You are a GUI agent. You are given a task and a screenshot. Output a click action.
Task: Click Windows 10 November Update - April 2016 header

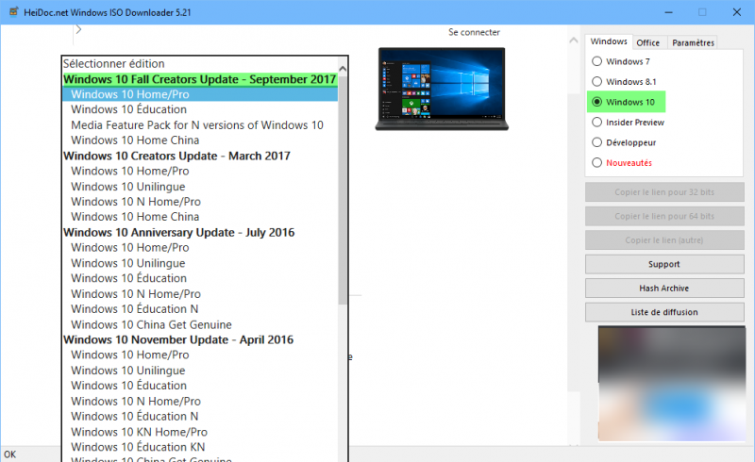tap(200, 339)
